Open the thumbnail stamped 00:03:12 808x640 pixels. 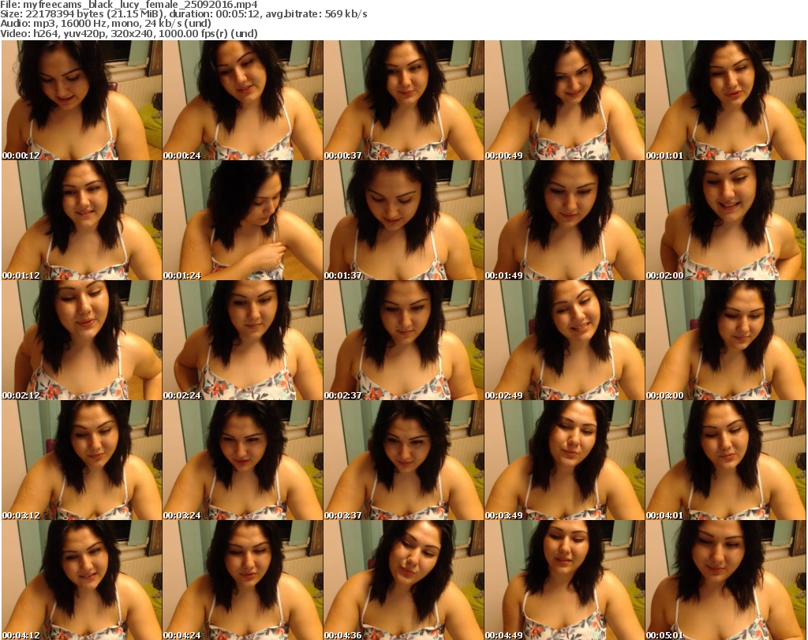tap(81, 460)
